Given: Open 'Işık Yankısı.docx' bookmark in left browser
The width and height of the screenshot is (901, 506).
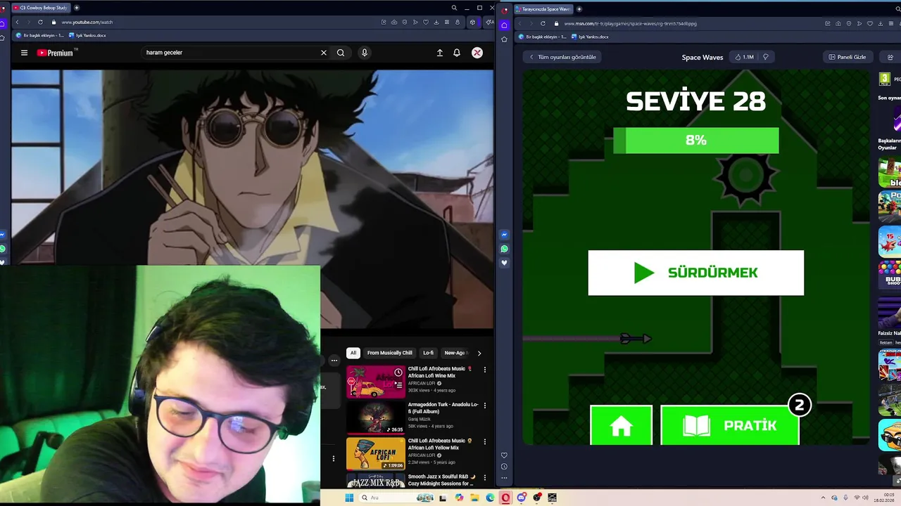Looking at the screenshot, I should (89, 35).
